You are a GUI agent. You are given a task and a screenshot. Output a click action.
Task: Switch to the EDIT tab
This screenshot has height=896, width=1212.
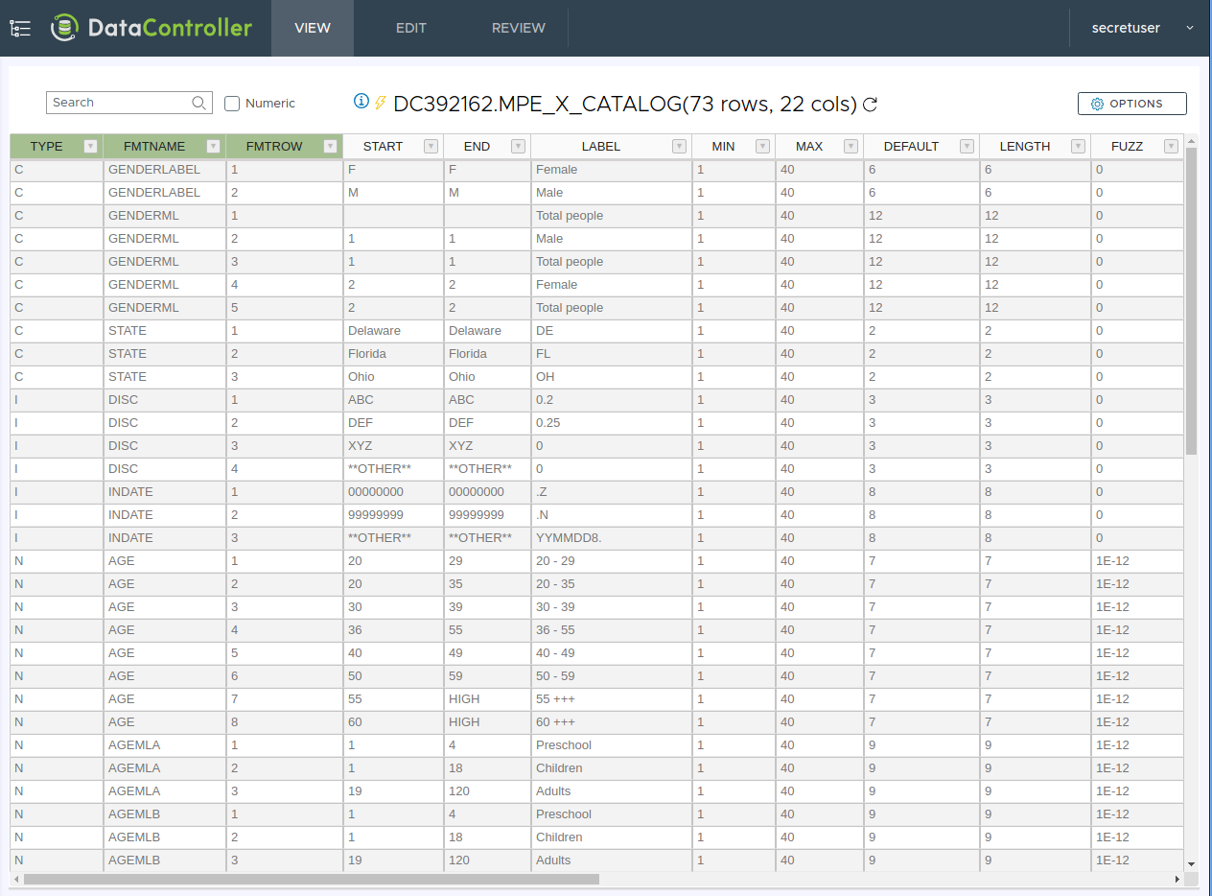(410, 28)
